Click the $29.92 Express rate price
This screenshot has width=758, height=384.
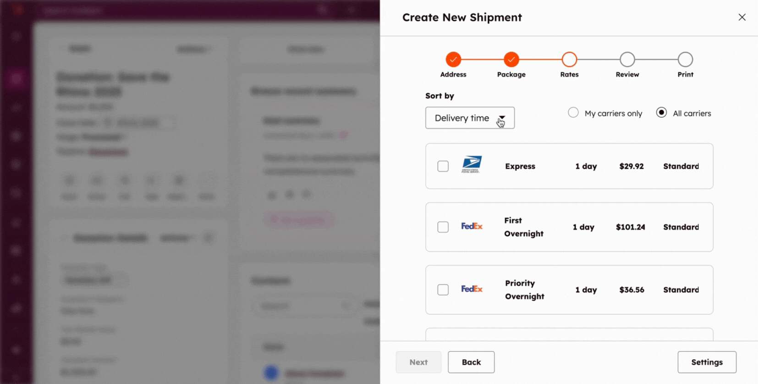[x=632, y=166]
